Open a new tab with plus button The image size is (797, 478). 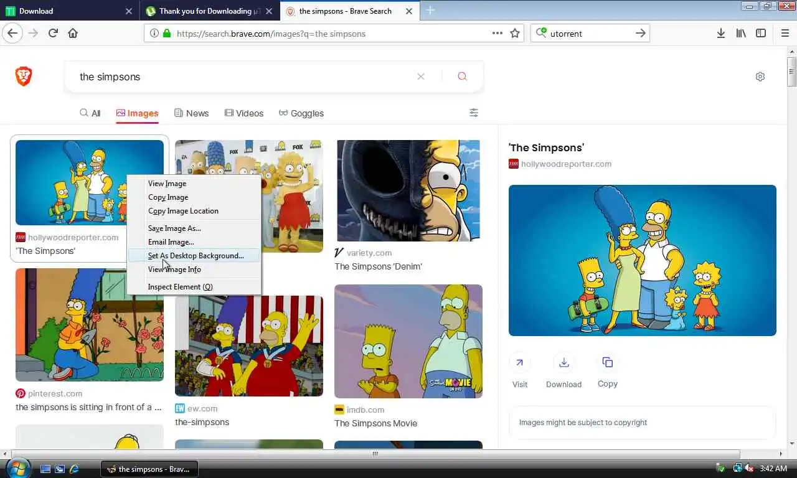pos(430,11)
